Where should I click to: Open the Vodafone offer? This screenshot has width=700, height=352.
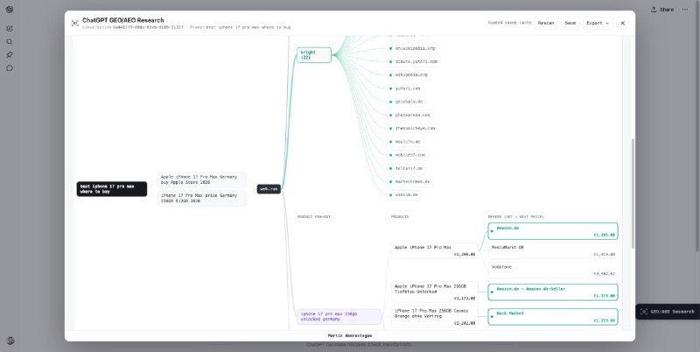point(553,271)
